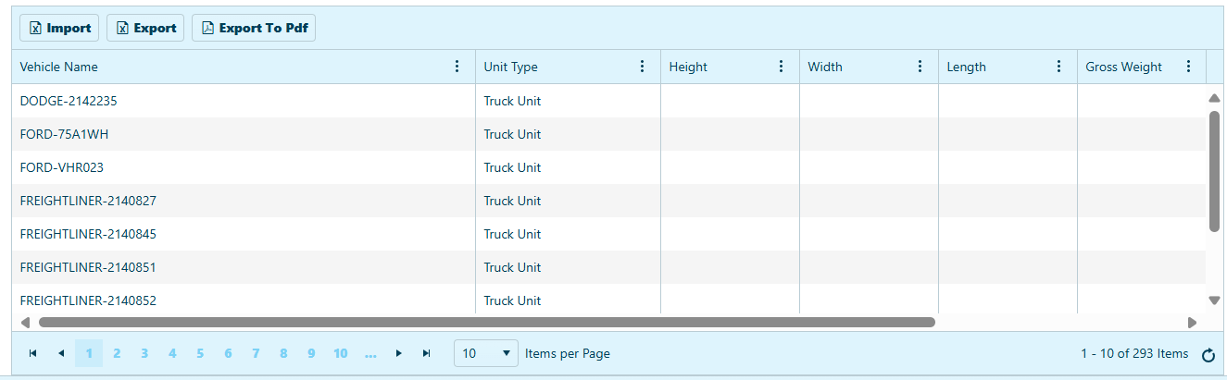Click the Export To Pdf button
This screenshot has width=1227, height=380.
point(254,28)
